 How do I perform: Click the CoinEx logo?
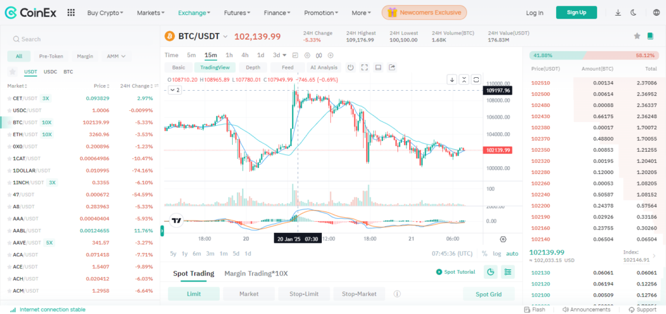30,13
